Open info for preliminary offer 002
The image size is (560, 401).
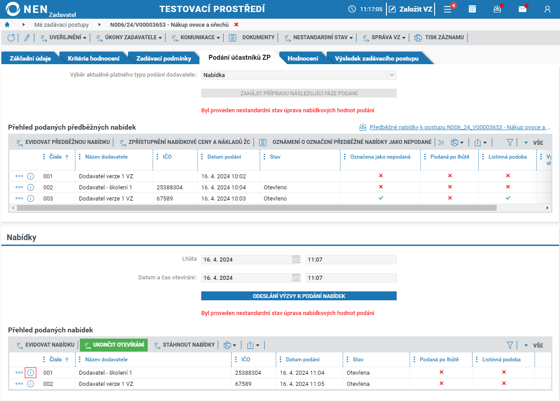click(x=30, y=187)
